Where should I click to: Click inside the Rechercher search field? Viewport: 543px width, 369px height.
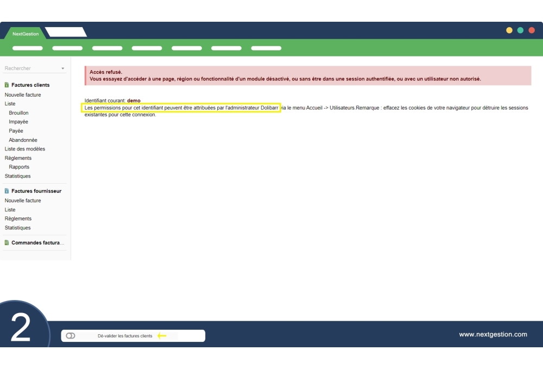click(27, 68)
